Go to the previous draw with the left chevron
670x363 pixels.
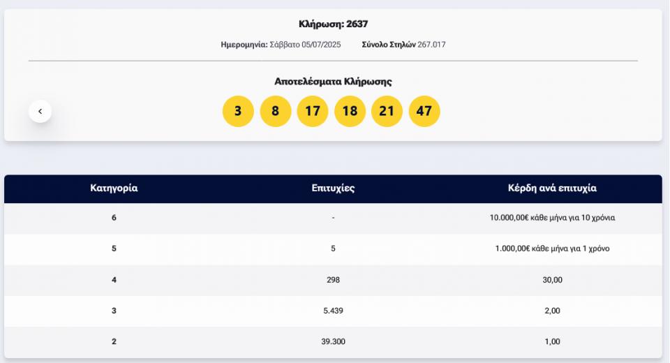(x=40, y=112)
